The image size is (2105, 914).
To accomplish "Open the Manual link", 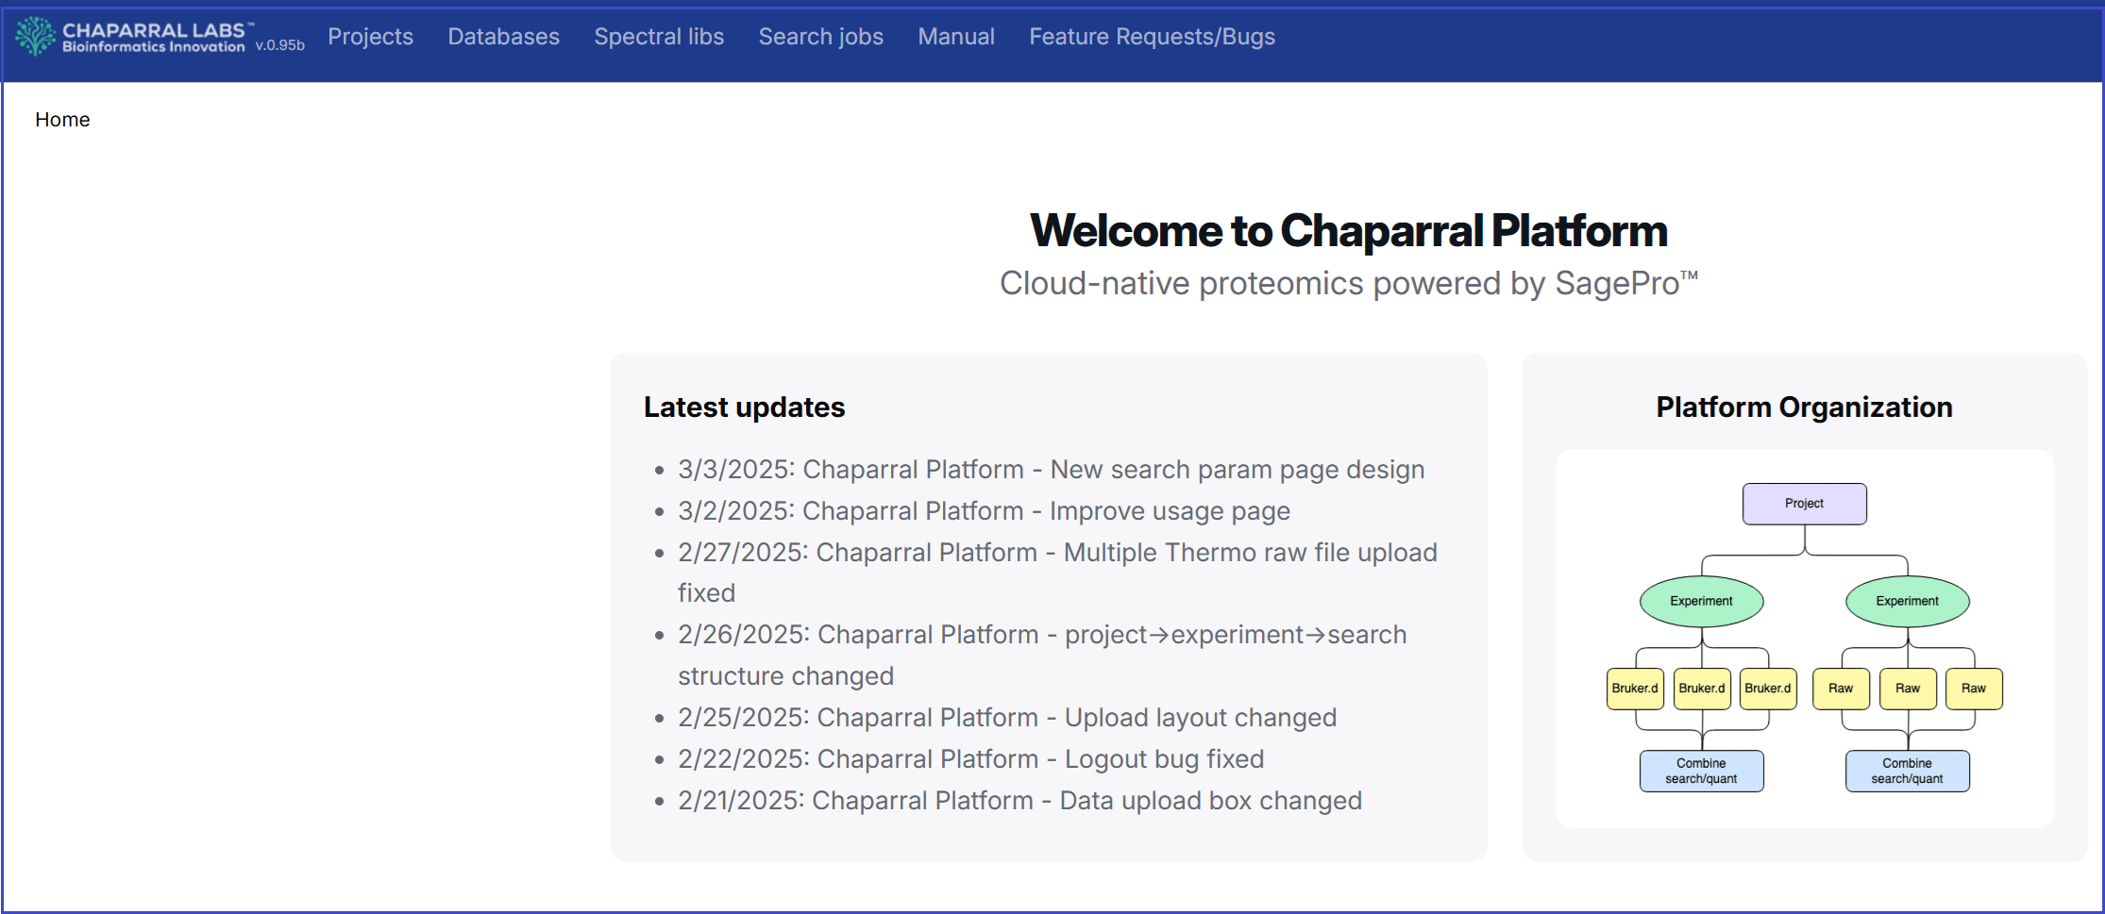I will tap(956, 37).
